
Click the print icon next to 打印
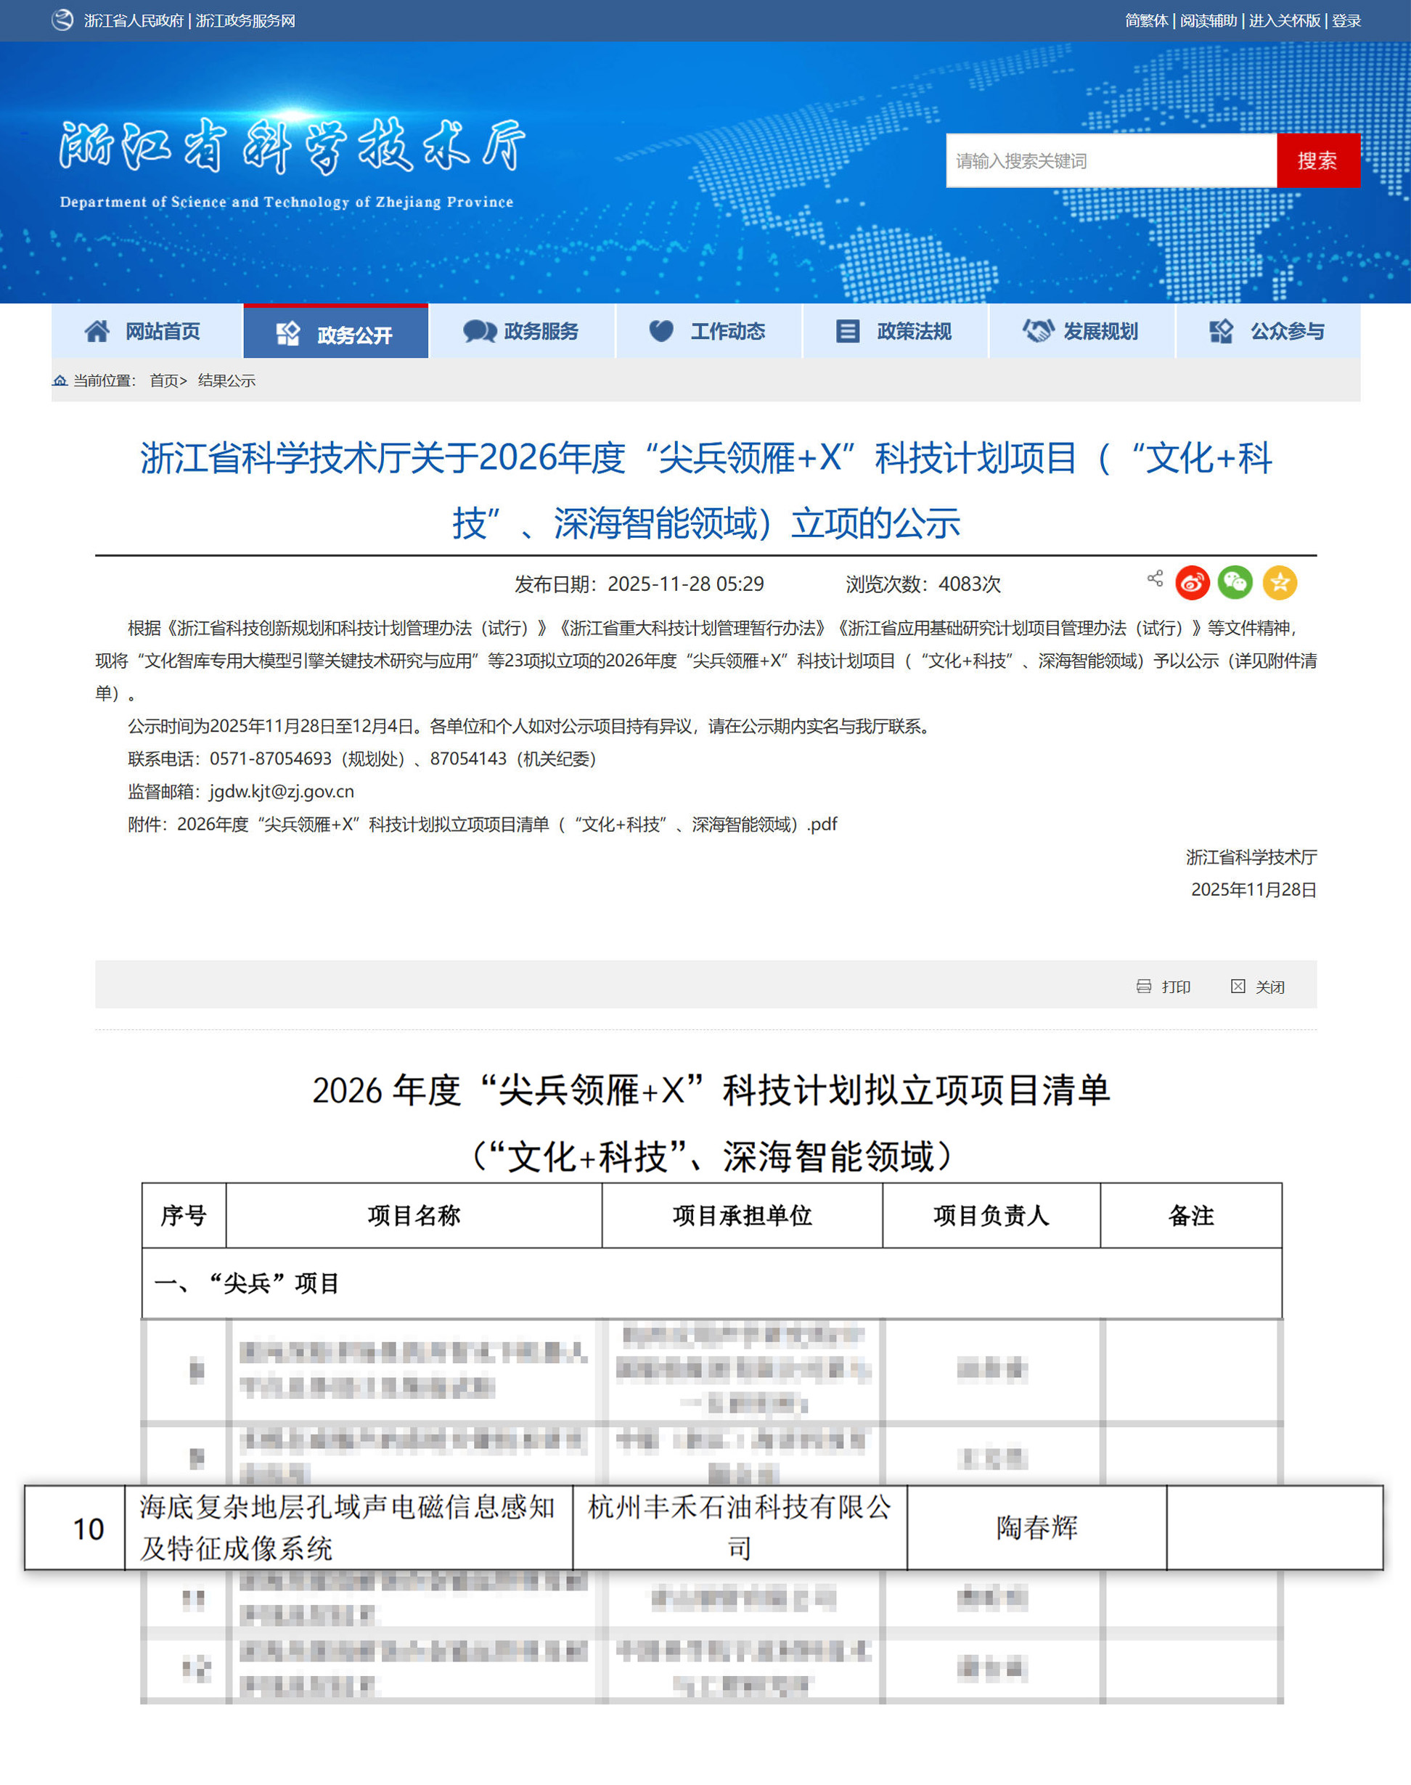1144,987
